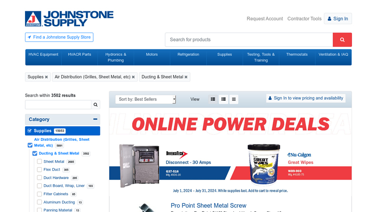
Task: Open the Sort by Best Sellers dropdown
Action: [x=146, y=99]
